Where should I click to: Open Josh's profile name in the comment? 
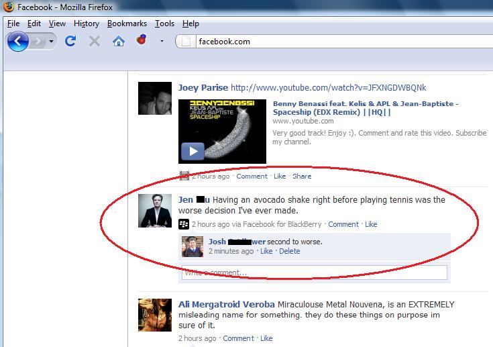coord(237,242)
